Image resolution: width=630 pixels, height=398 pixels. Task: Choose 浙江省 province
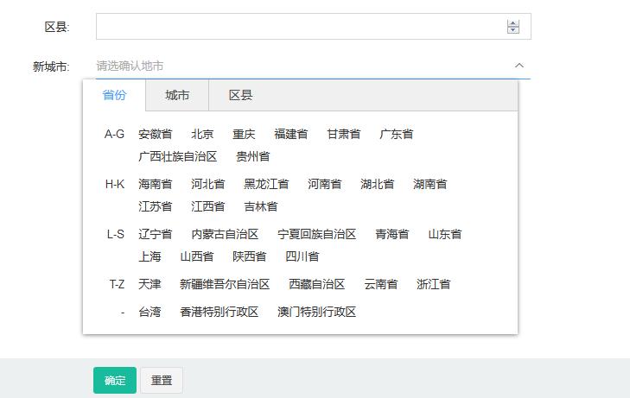[433, 284]
